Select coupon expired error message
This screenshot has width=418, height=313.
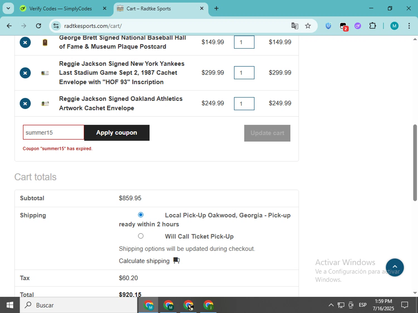click(x=57, y=149)
